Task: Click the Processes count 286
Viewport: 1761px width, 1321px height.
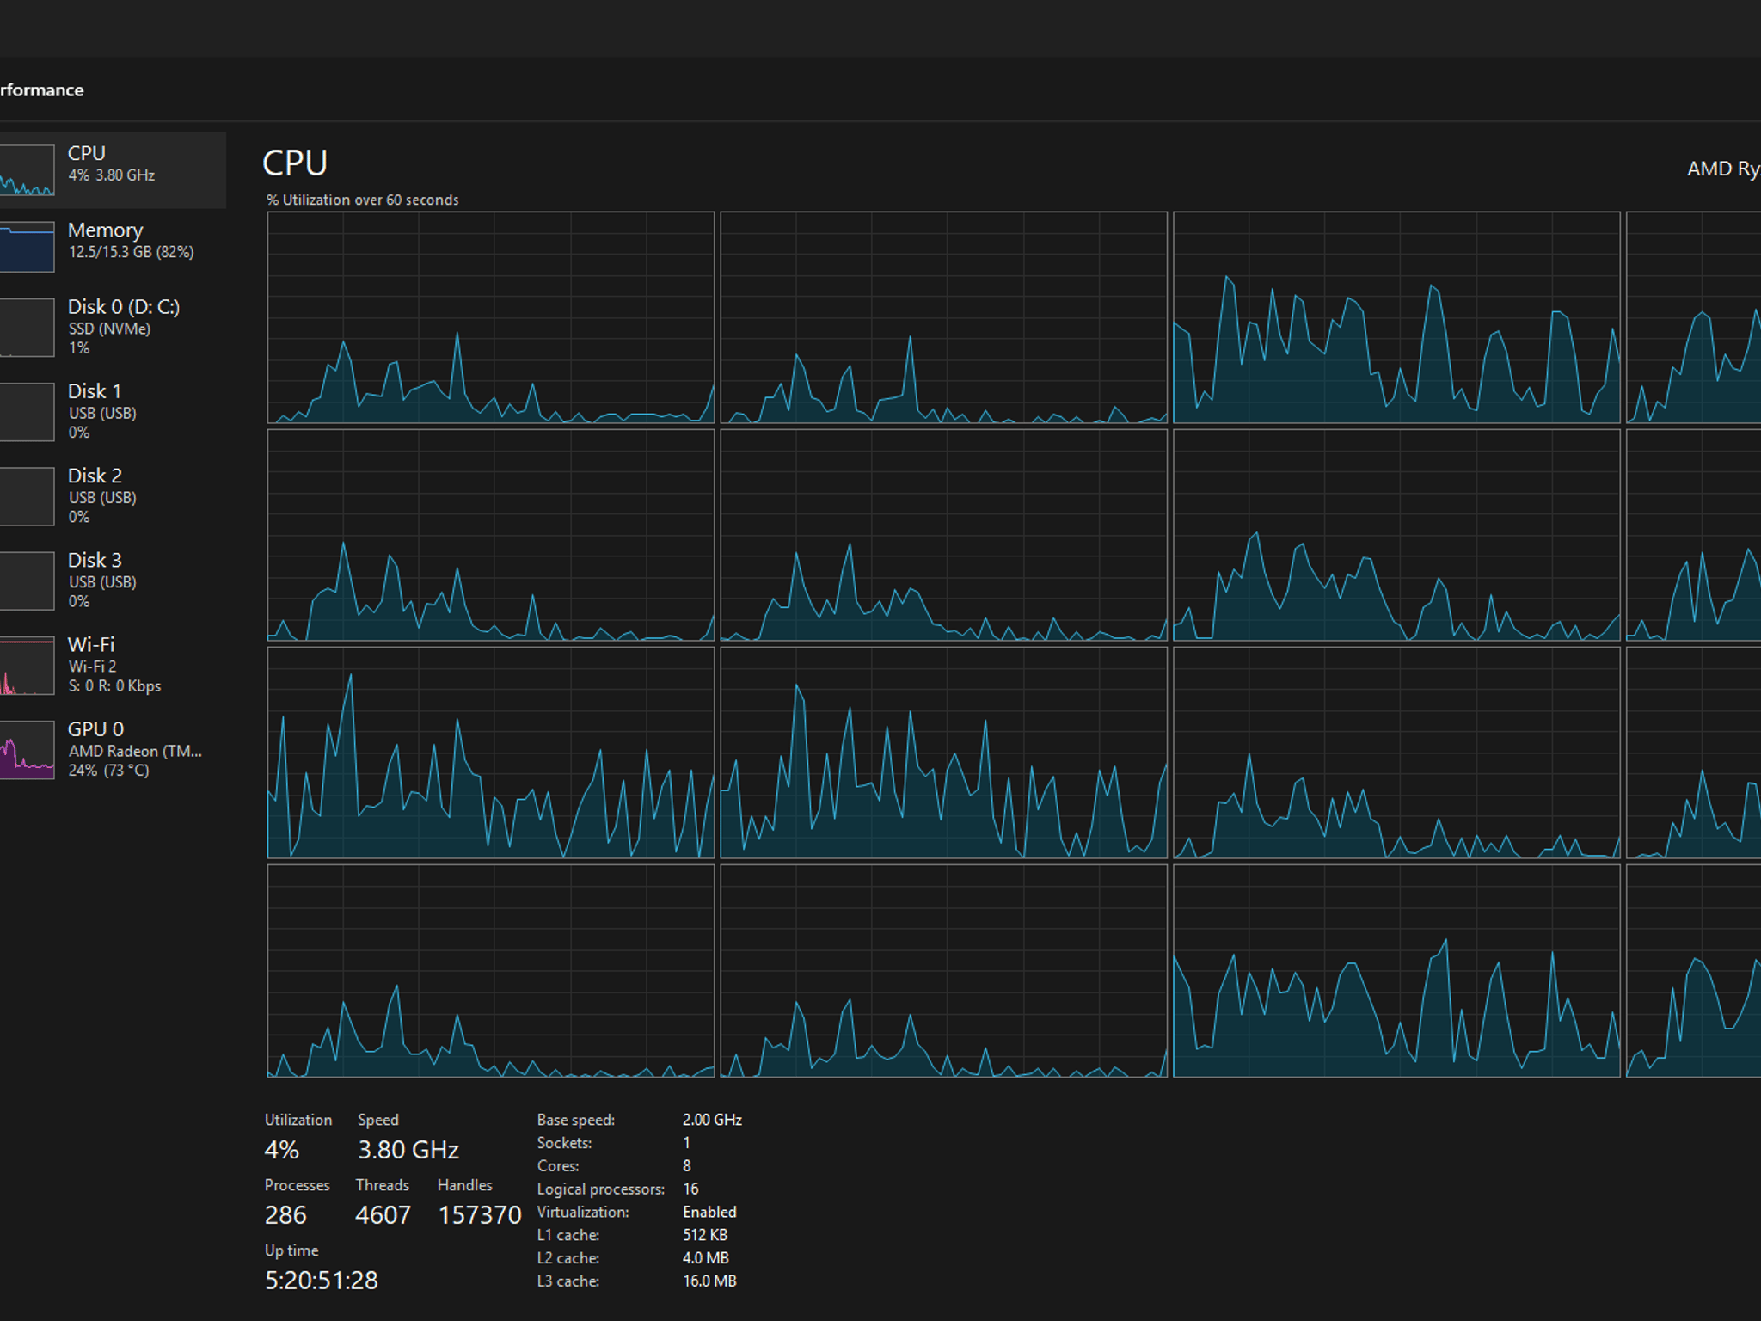Action: tap(285, 1215)
